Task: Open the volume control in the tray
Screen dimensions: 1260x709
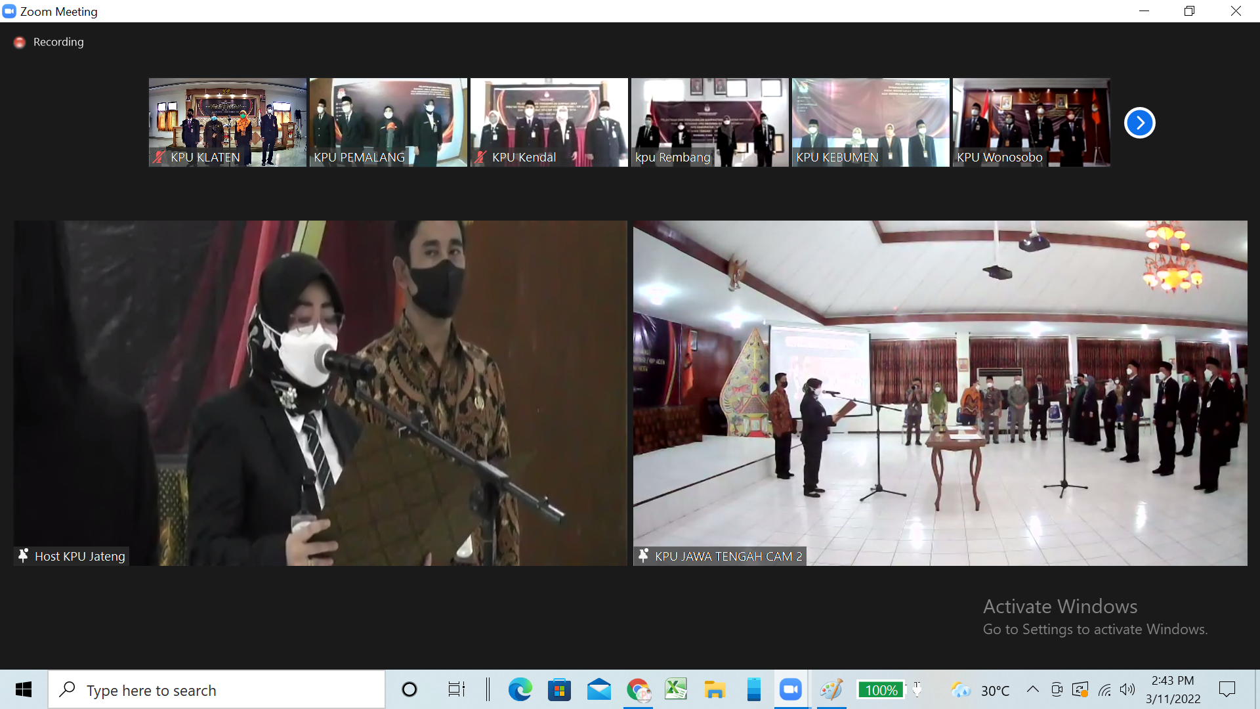Action: [x=1127, y=689]
